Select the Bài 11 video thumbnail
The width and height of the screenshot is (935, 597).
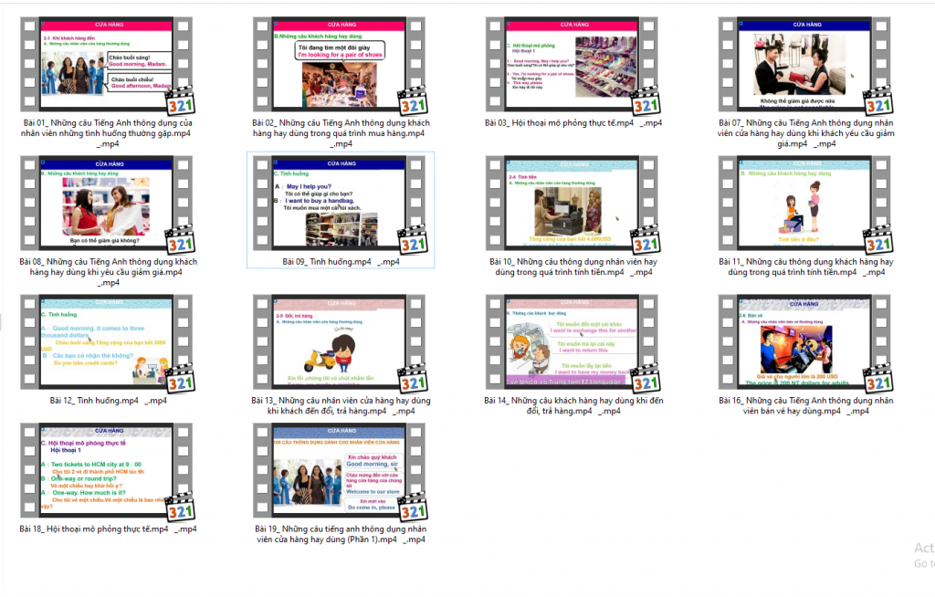click(805, 203)
